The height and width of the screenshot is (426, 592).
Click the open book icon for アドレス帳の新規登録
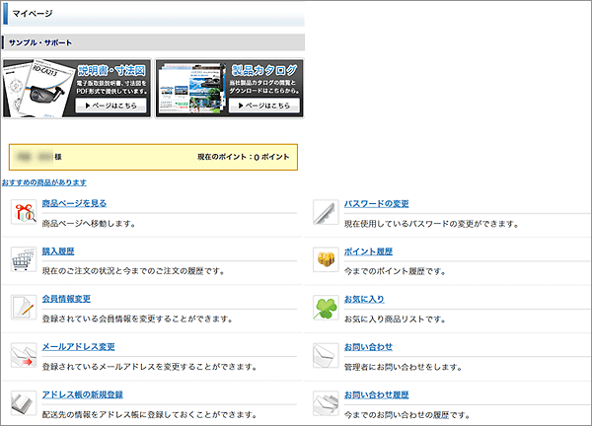tap(24, 403)
